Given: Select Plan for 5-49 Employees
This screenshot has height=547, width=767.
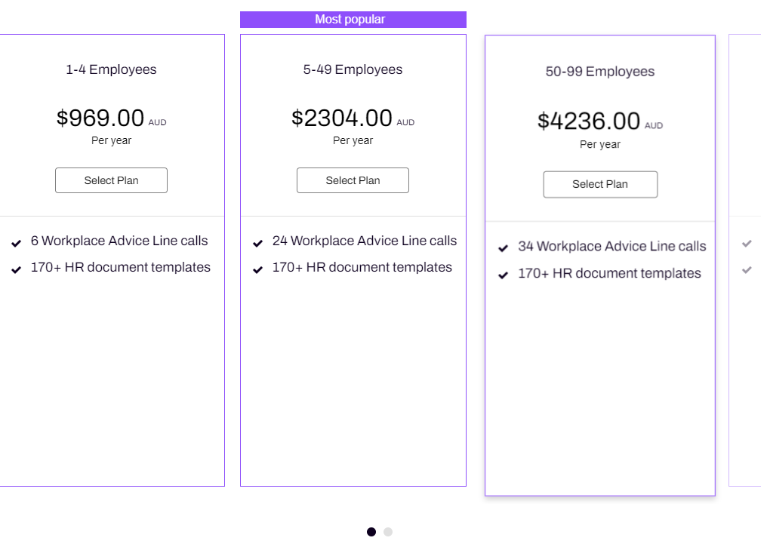Looking at the screenshot, I should (353, 180).
